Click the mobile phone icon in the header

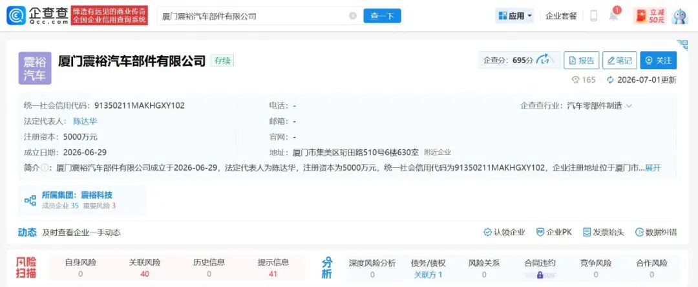593,16
